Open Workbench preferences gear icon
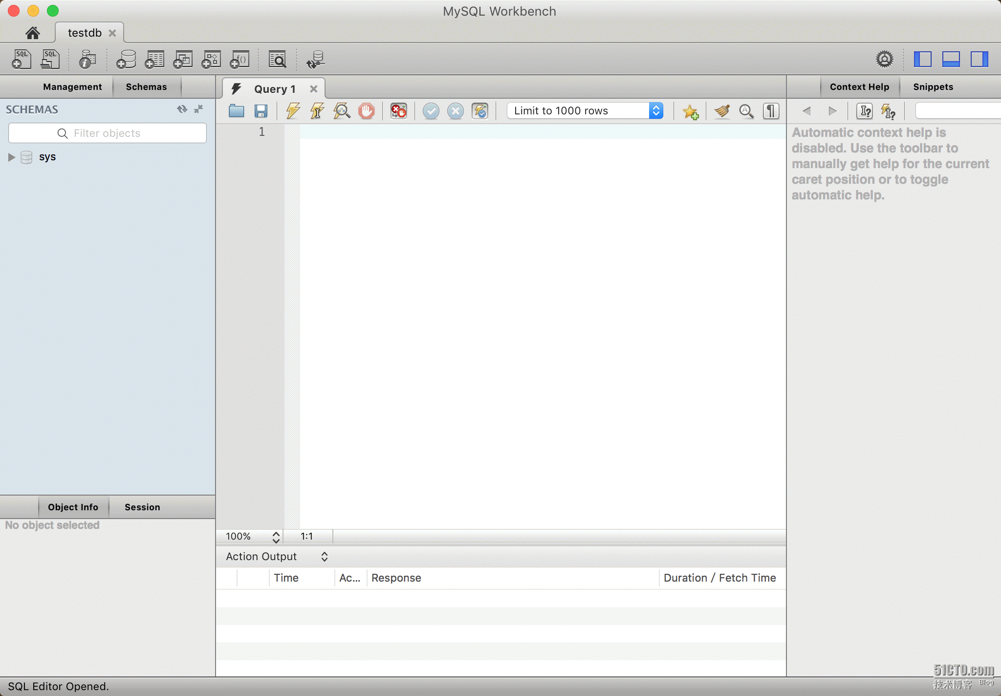The image size is (1001, 696). point(884,59)
